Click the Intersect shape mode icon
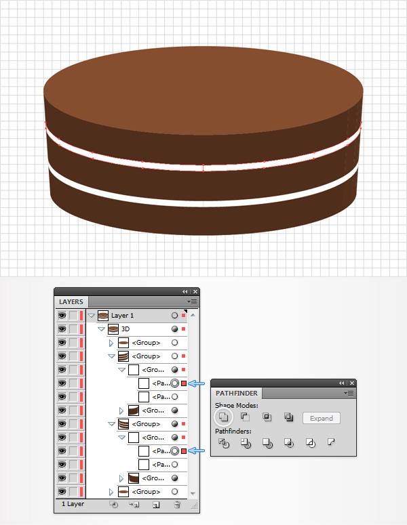 pos(267,417)
